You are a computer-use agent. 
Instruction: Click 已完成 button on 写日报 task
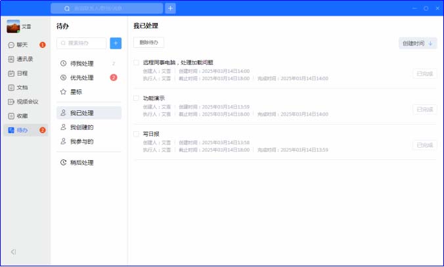[x=425, y=145]
